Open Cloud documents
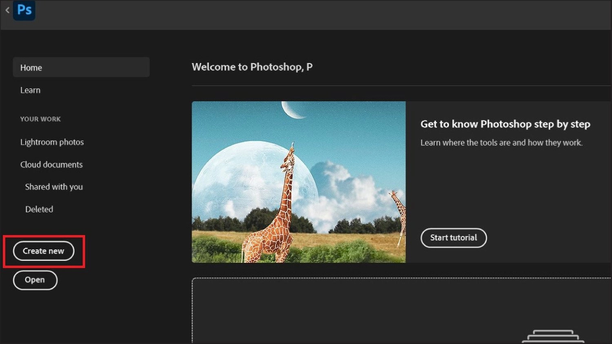 (51, 164)
